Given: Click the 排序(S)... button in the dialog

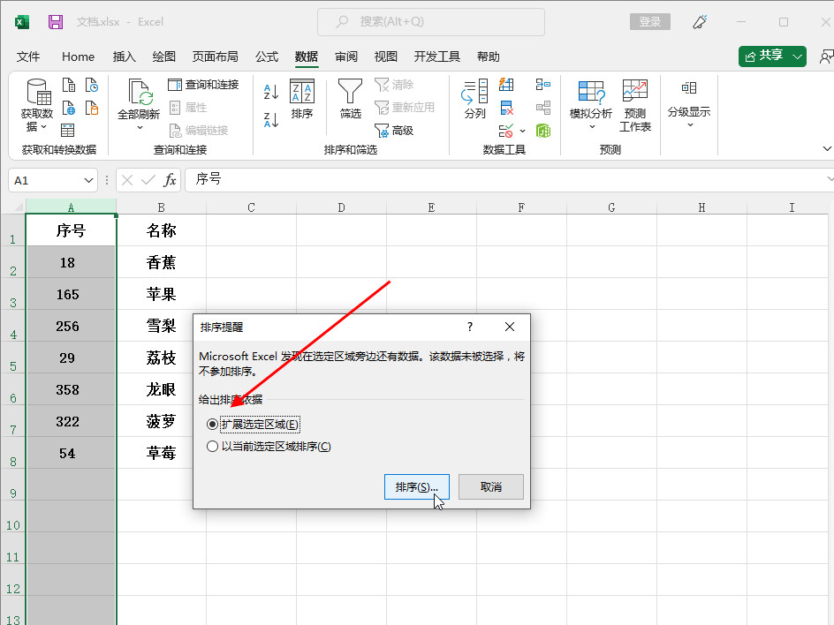Looking at the screenshot, I should point(416,486).
